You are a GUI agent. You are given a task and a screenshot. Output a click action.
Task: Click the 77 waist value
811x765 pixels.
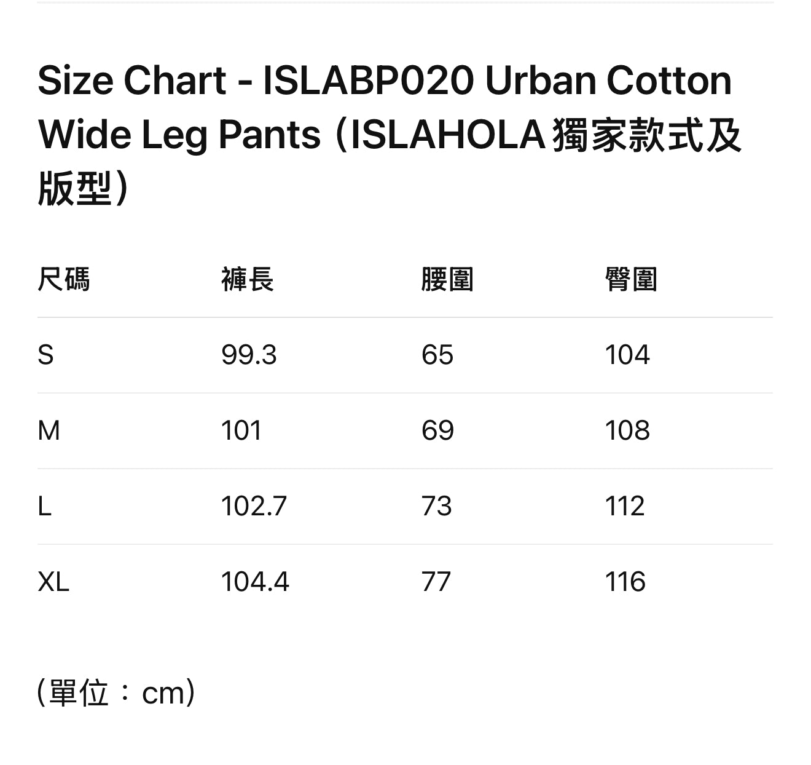click(436, 582)
